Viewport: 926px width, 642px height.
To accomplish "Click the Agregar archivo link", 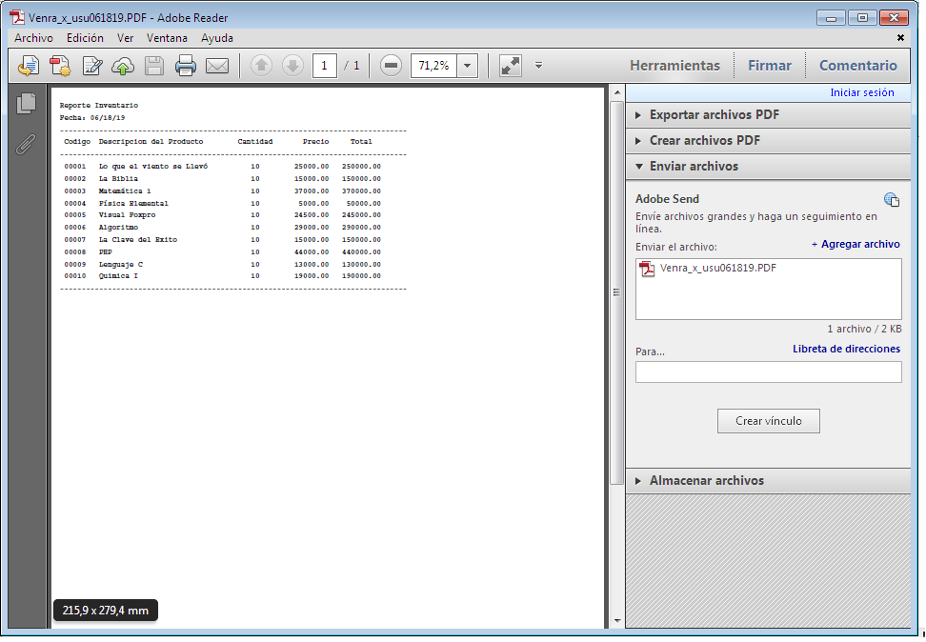I will [856, 245].
